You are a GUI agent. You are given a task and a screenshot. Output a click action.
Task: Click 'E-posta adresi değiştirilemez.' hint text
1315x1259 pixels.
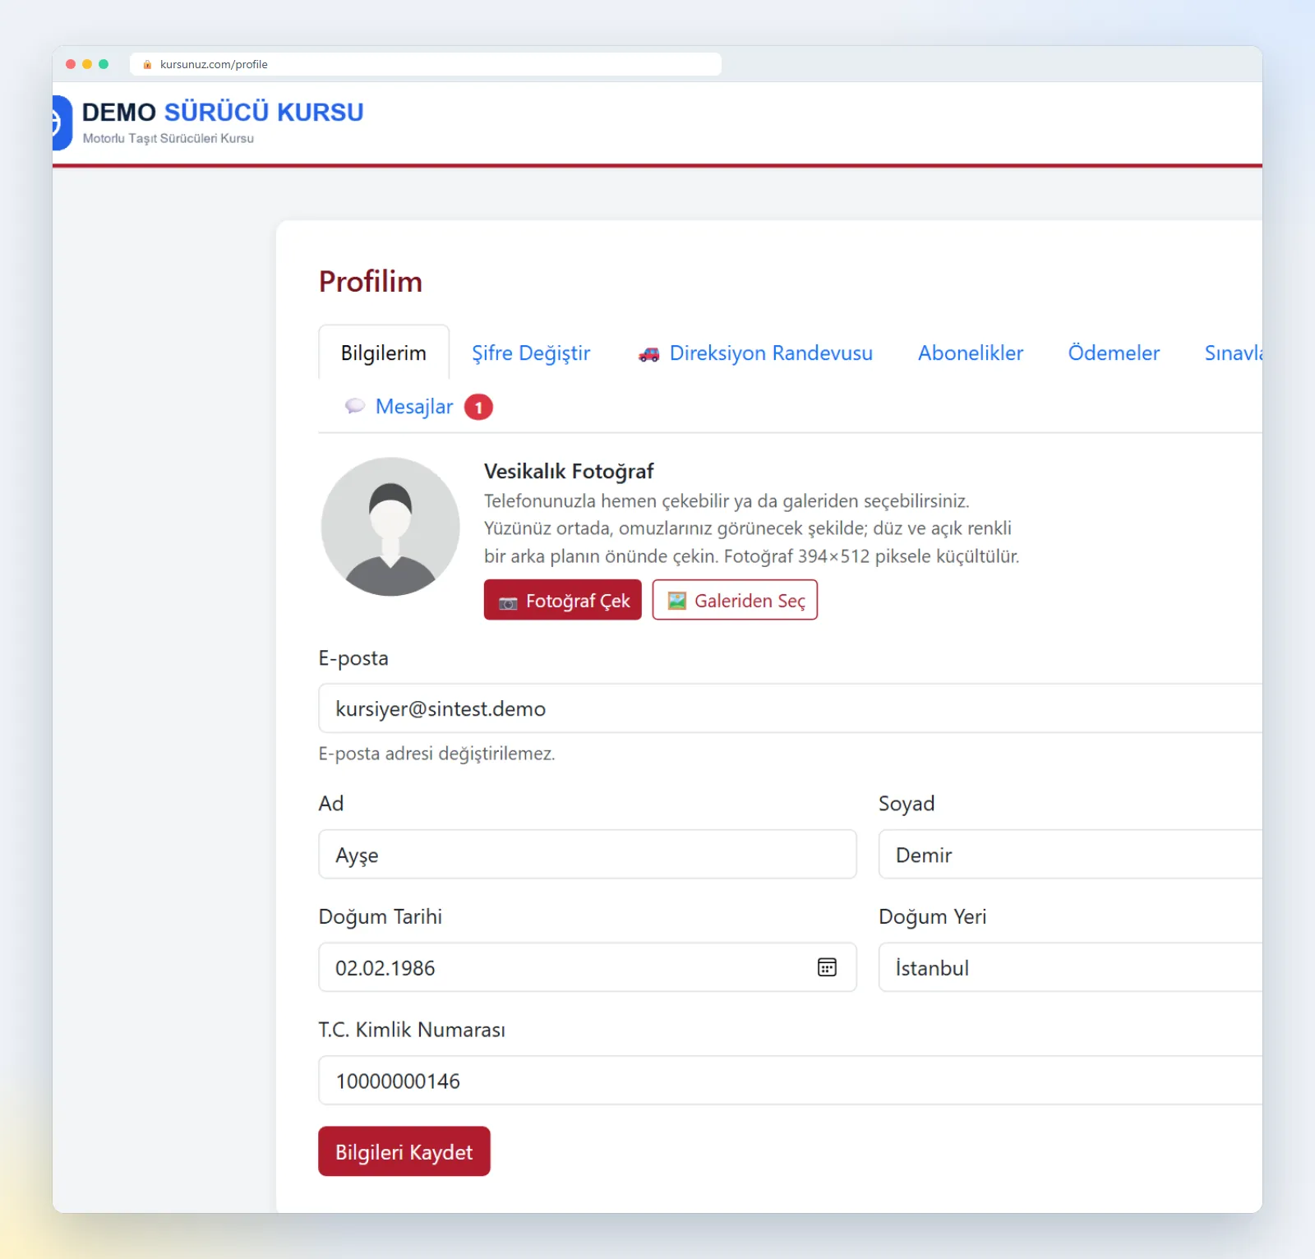point(437,754)
